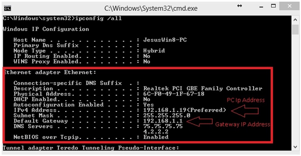Click the red arrow beside PC Ip Address
Screen dimensions: 301x156
[245, 111]
